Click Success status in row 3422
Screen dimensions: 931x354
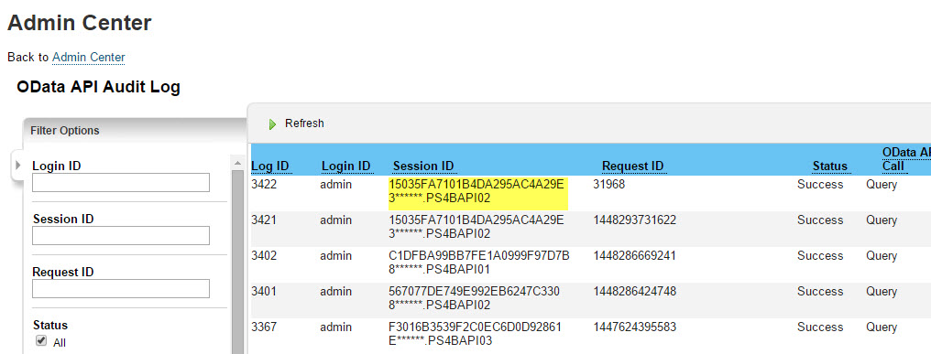[x=820, y=185]
